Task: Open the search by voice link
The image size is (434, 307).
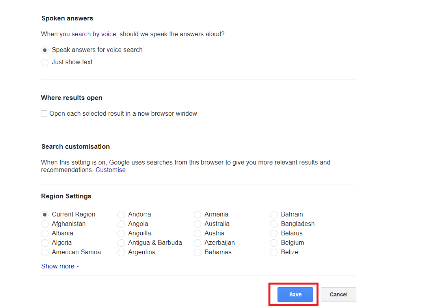Action: [x=94, y=34]
